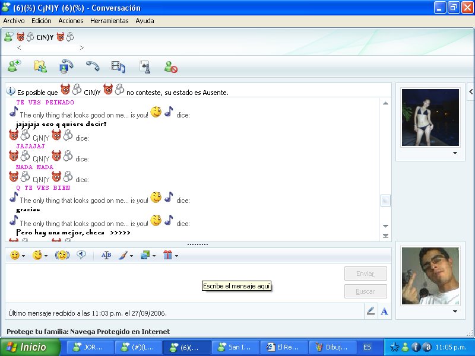The image size is (475, 356).
Task: Follow the Protege tu familia link
Action: click(88, 332)
